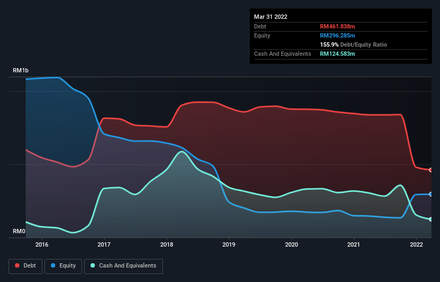440x282 pixels.
Task: Click the 2018 x-axis label
Action: (x=167, y=244)
